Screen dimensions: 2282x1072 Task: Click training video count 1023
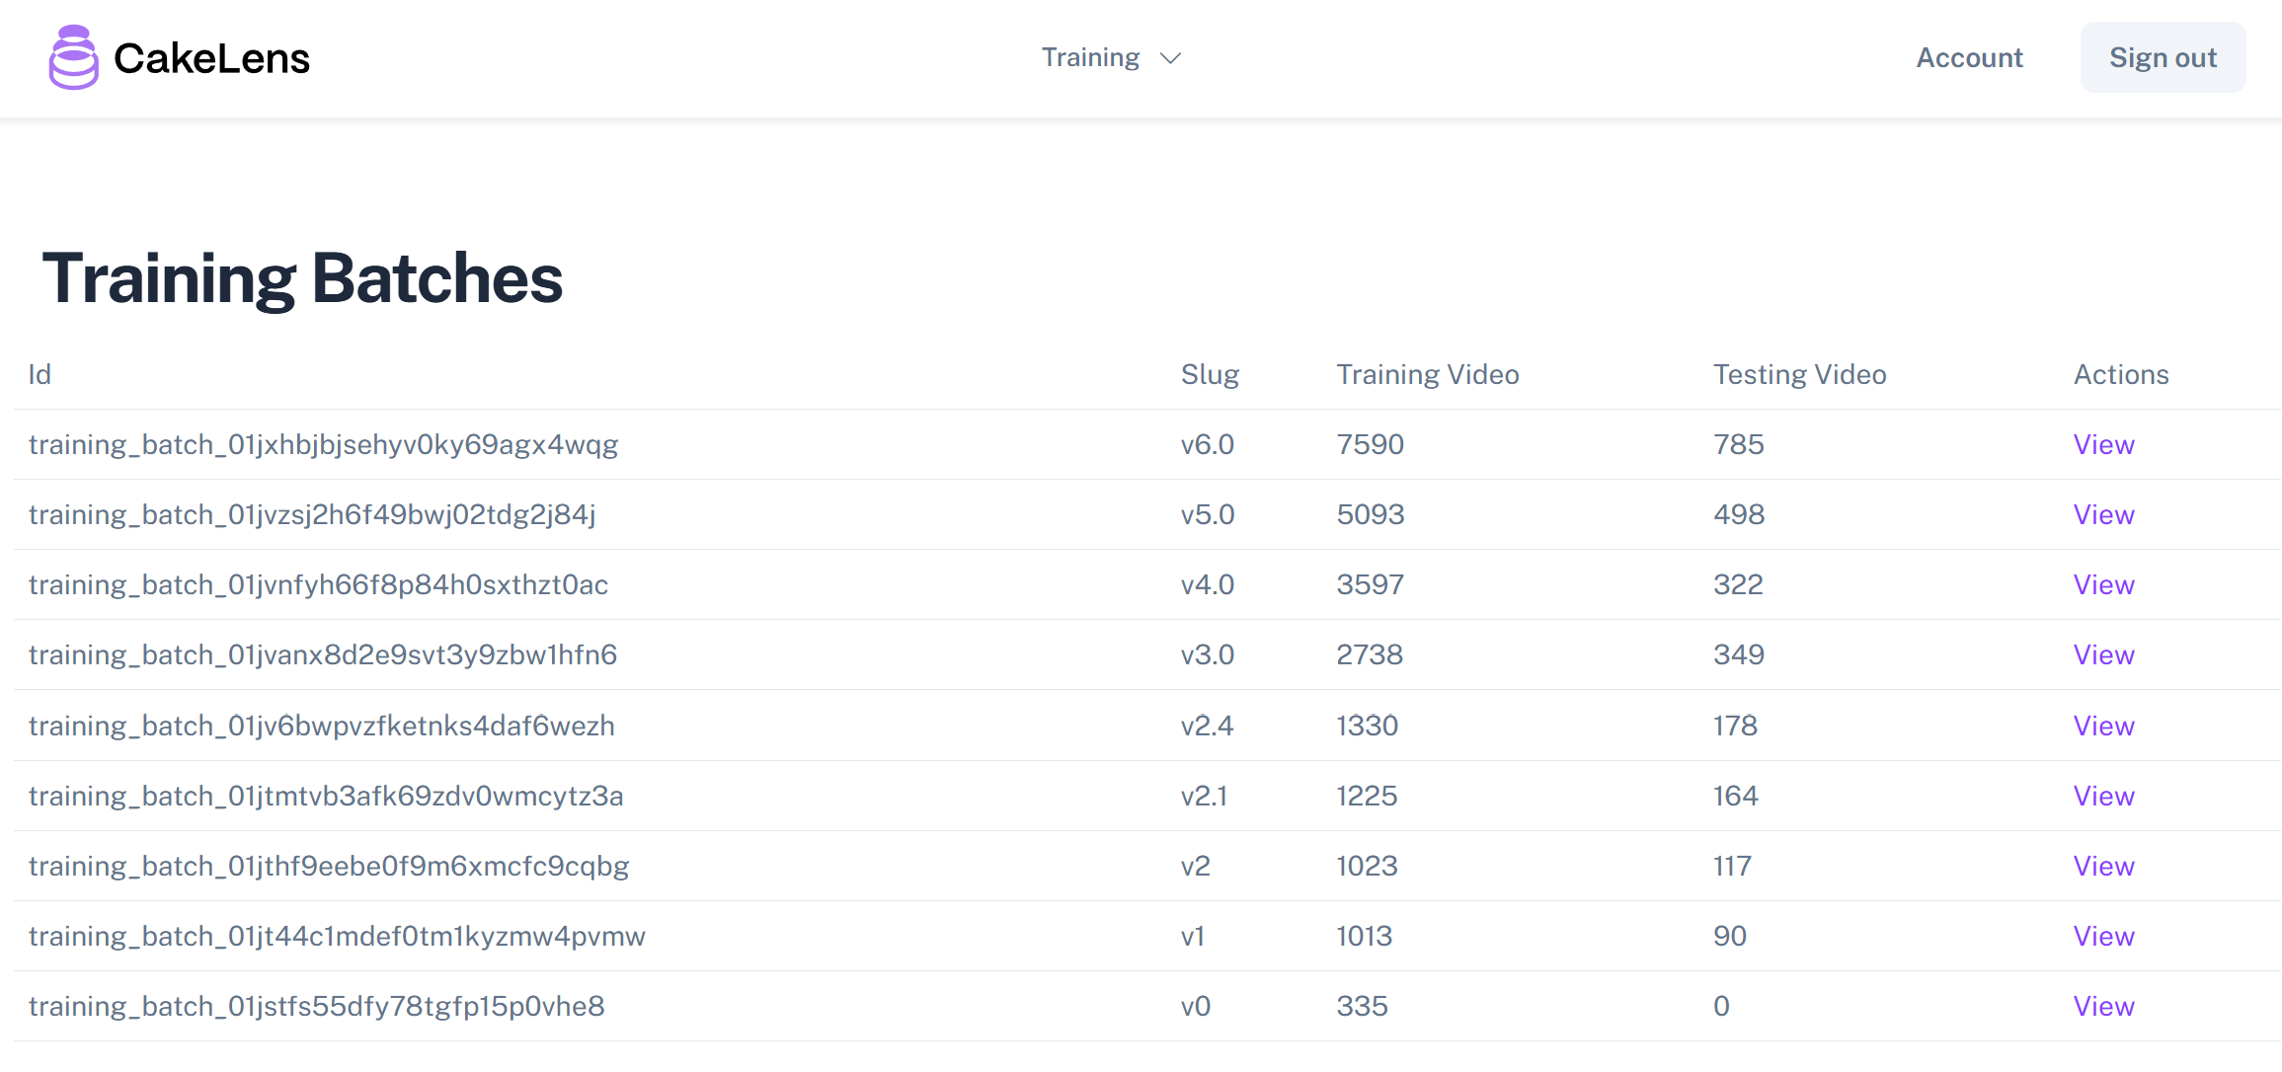pyautogui.click(x=1367, y=866)
